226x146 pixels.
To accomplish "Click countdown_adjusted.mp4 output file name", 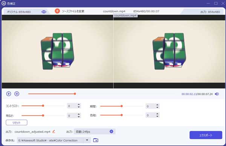I will tap(32, 132).
